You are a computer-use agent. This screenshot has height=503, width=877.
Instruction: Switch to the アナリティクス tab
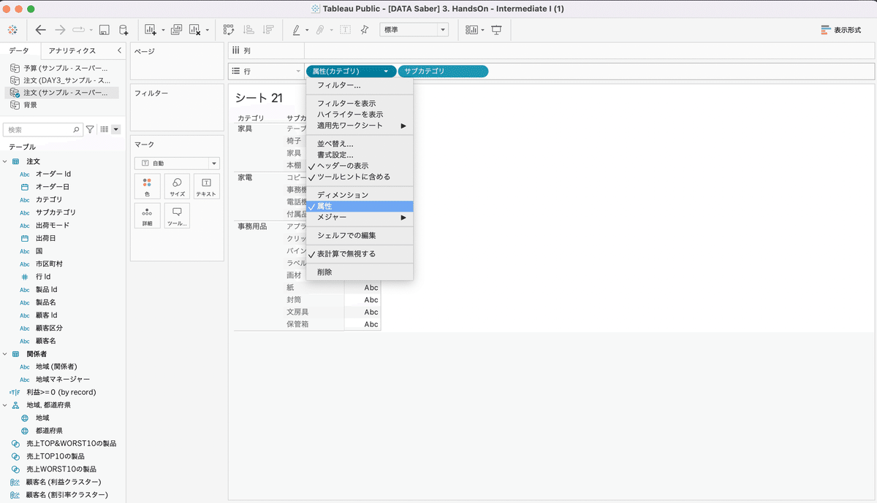(72, 50)
